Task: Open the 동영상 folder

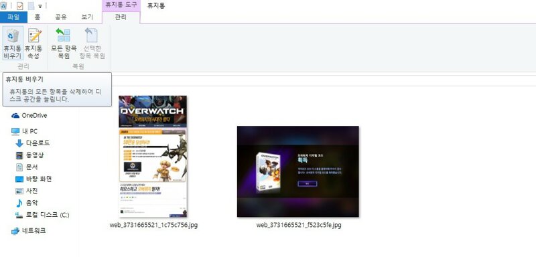Action: pyautogui.click(x=30, y=155)
